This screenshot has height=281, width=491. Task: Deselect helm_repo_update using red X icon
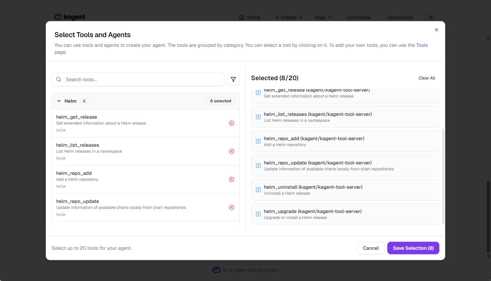pyautogui.click(x=232, y=207)
